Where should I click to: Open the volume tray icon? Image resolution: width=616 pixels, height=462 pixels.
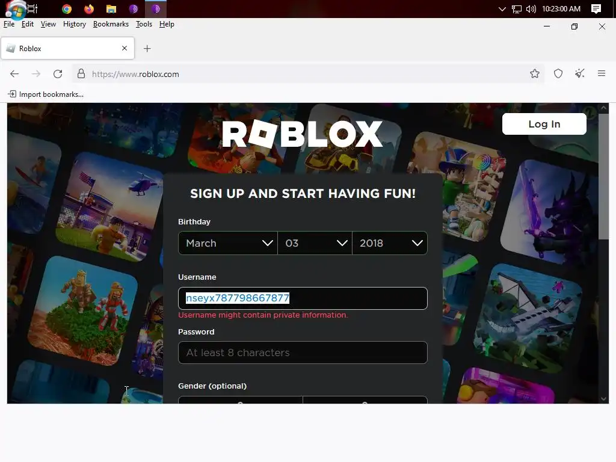point(531,8)
